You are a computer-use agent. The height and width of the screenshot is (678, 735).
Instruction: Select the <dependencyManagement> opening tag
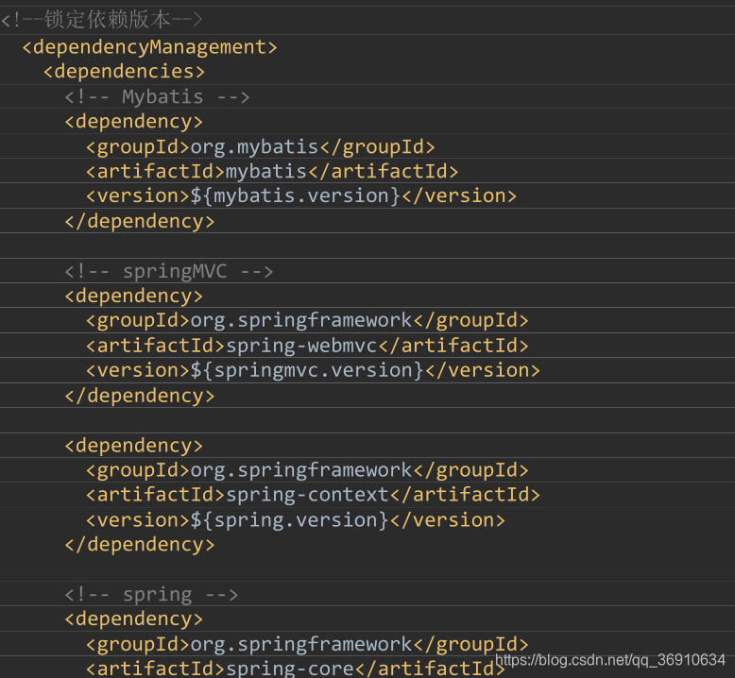point(149,47)
